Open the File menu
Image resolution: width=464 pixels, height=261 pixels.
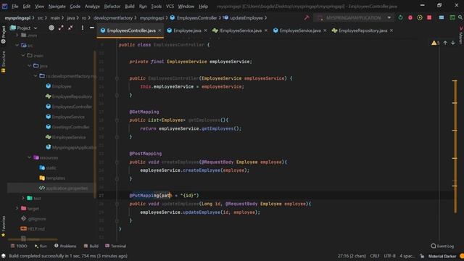tap(14, 7)
